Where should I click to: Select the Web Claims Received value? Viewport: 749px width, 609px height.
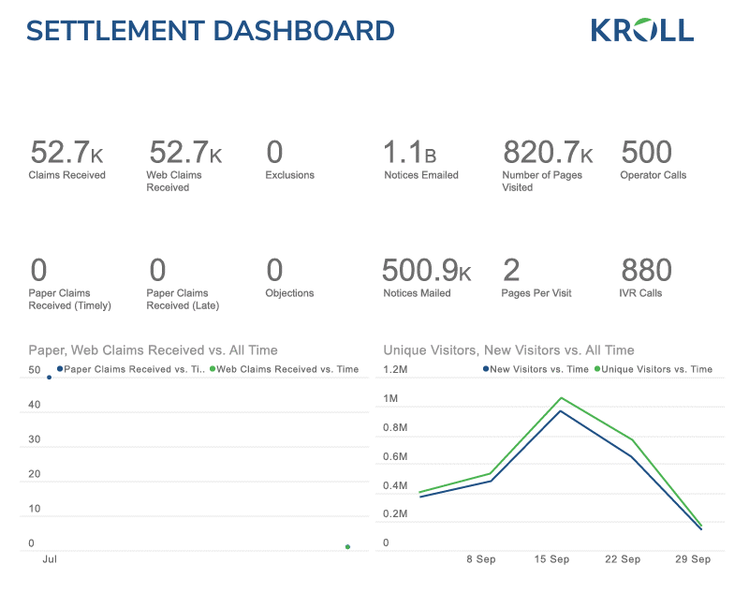point(185,152)
